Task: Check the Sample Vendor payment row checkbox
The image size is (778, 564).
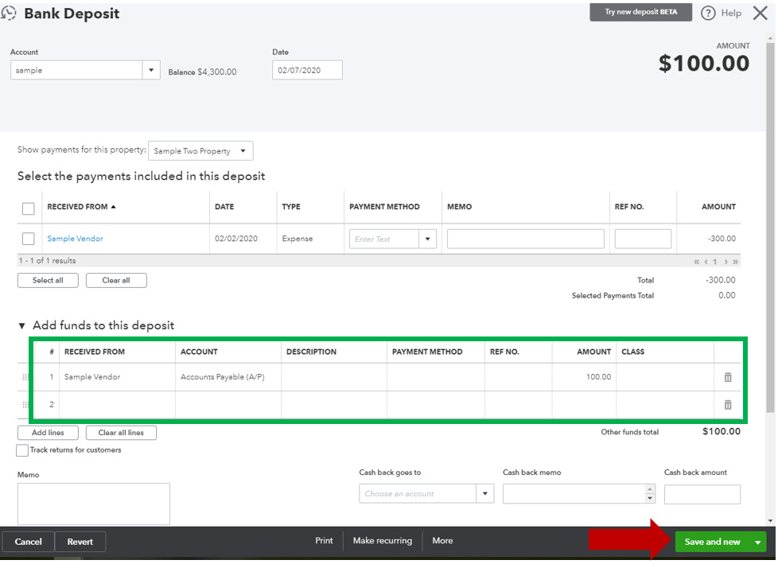Action: (x=29, y=239)
